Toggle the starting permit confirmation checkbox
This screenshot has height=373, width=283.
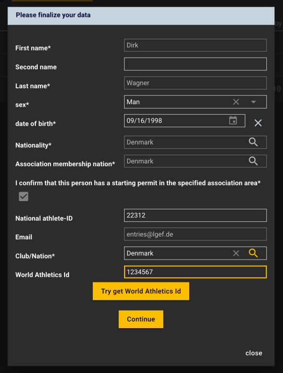24,196
